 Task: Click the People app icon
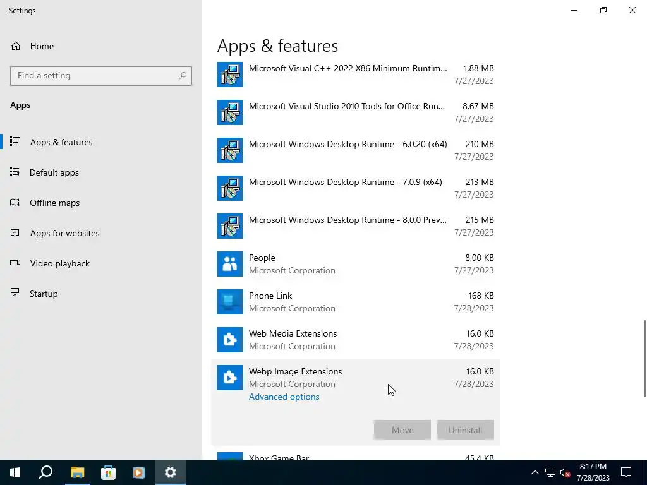(x=230, y=264)
